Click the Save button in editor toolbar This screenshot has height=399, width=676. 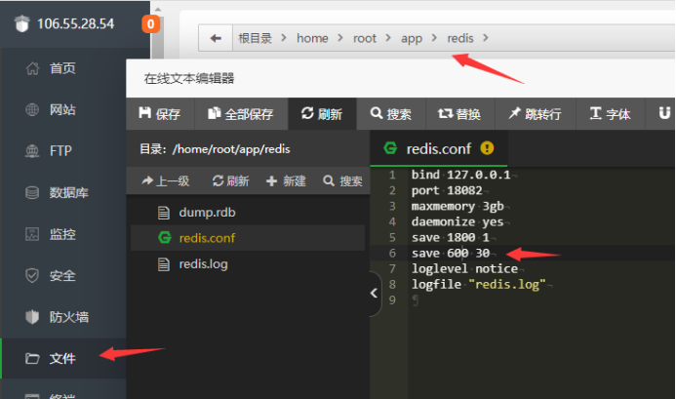pos(160,114)
